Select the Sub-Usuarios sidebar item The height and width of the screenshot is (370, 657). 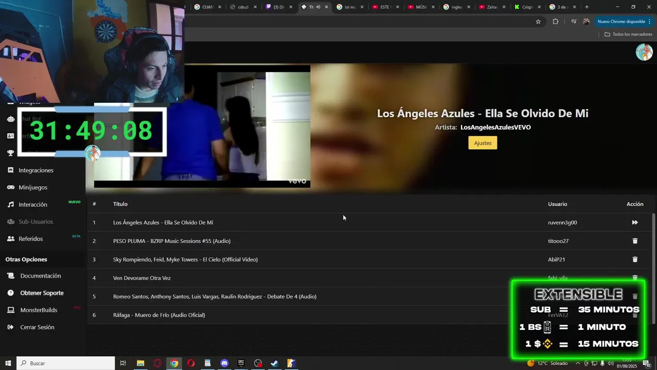click(x=36, y=221)
